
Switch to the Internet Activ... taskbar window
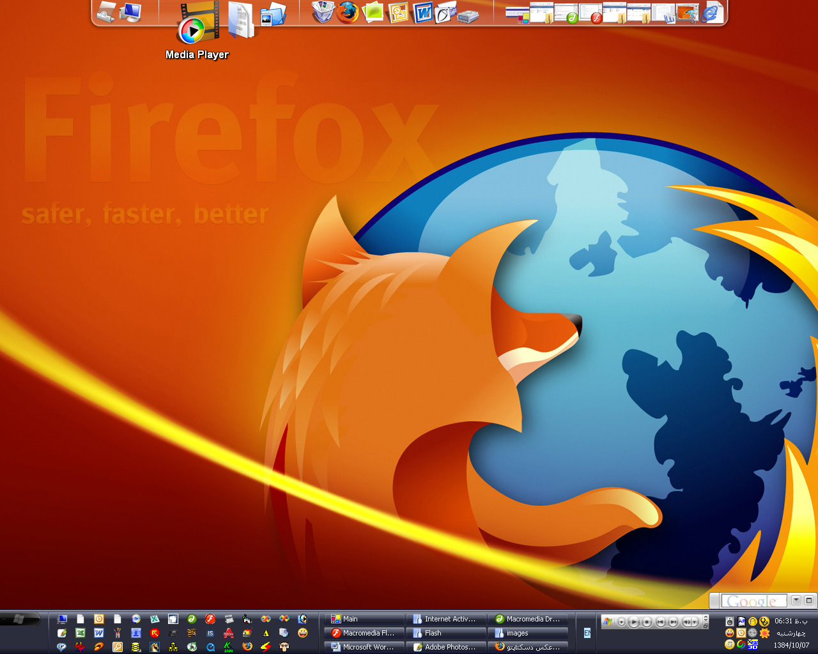(x=446, y=619)
